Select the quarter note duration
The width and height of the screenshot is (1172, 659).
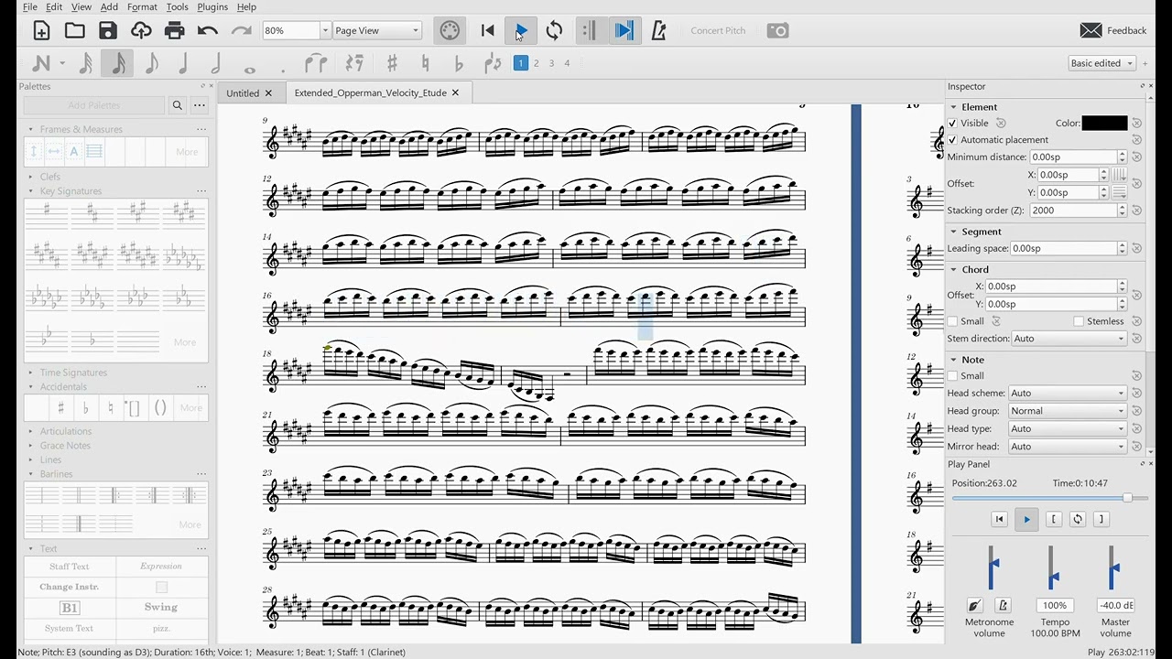point(183,63)
